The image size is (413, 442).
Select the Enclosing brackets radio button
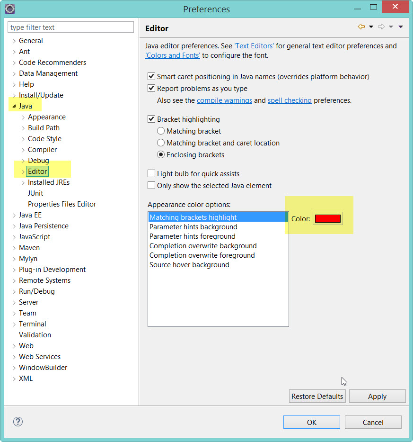pyautogui.click(x=161, y=154)
